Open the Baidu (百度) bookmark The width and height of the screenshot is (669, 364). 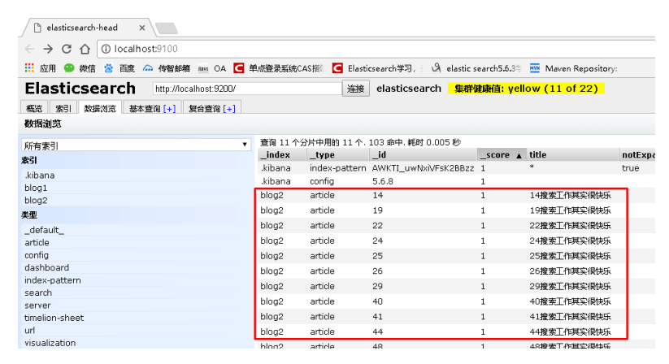pos(119,68)
